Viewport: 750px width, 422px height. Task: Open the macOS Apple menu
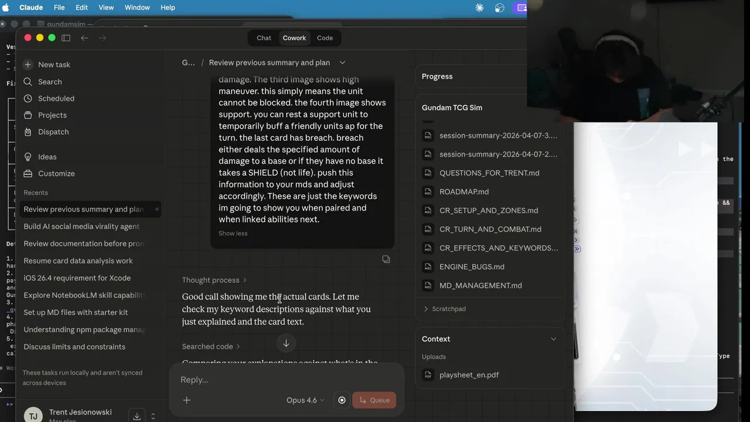coord(6,8)
